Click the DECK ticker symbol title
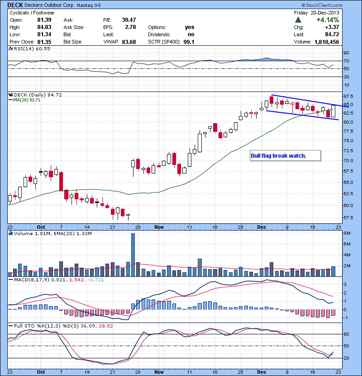 click(15, 5)
